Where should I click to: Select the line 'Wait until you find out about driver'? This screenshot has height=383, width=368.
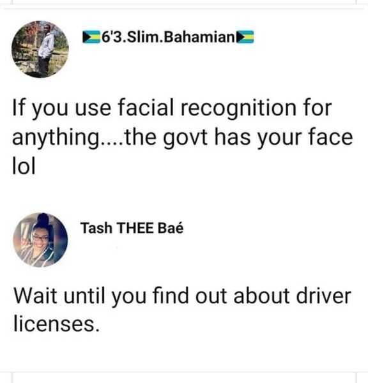coord(182,296)
